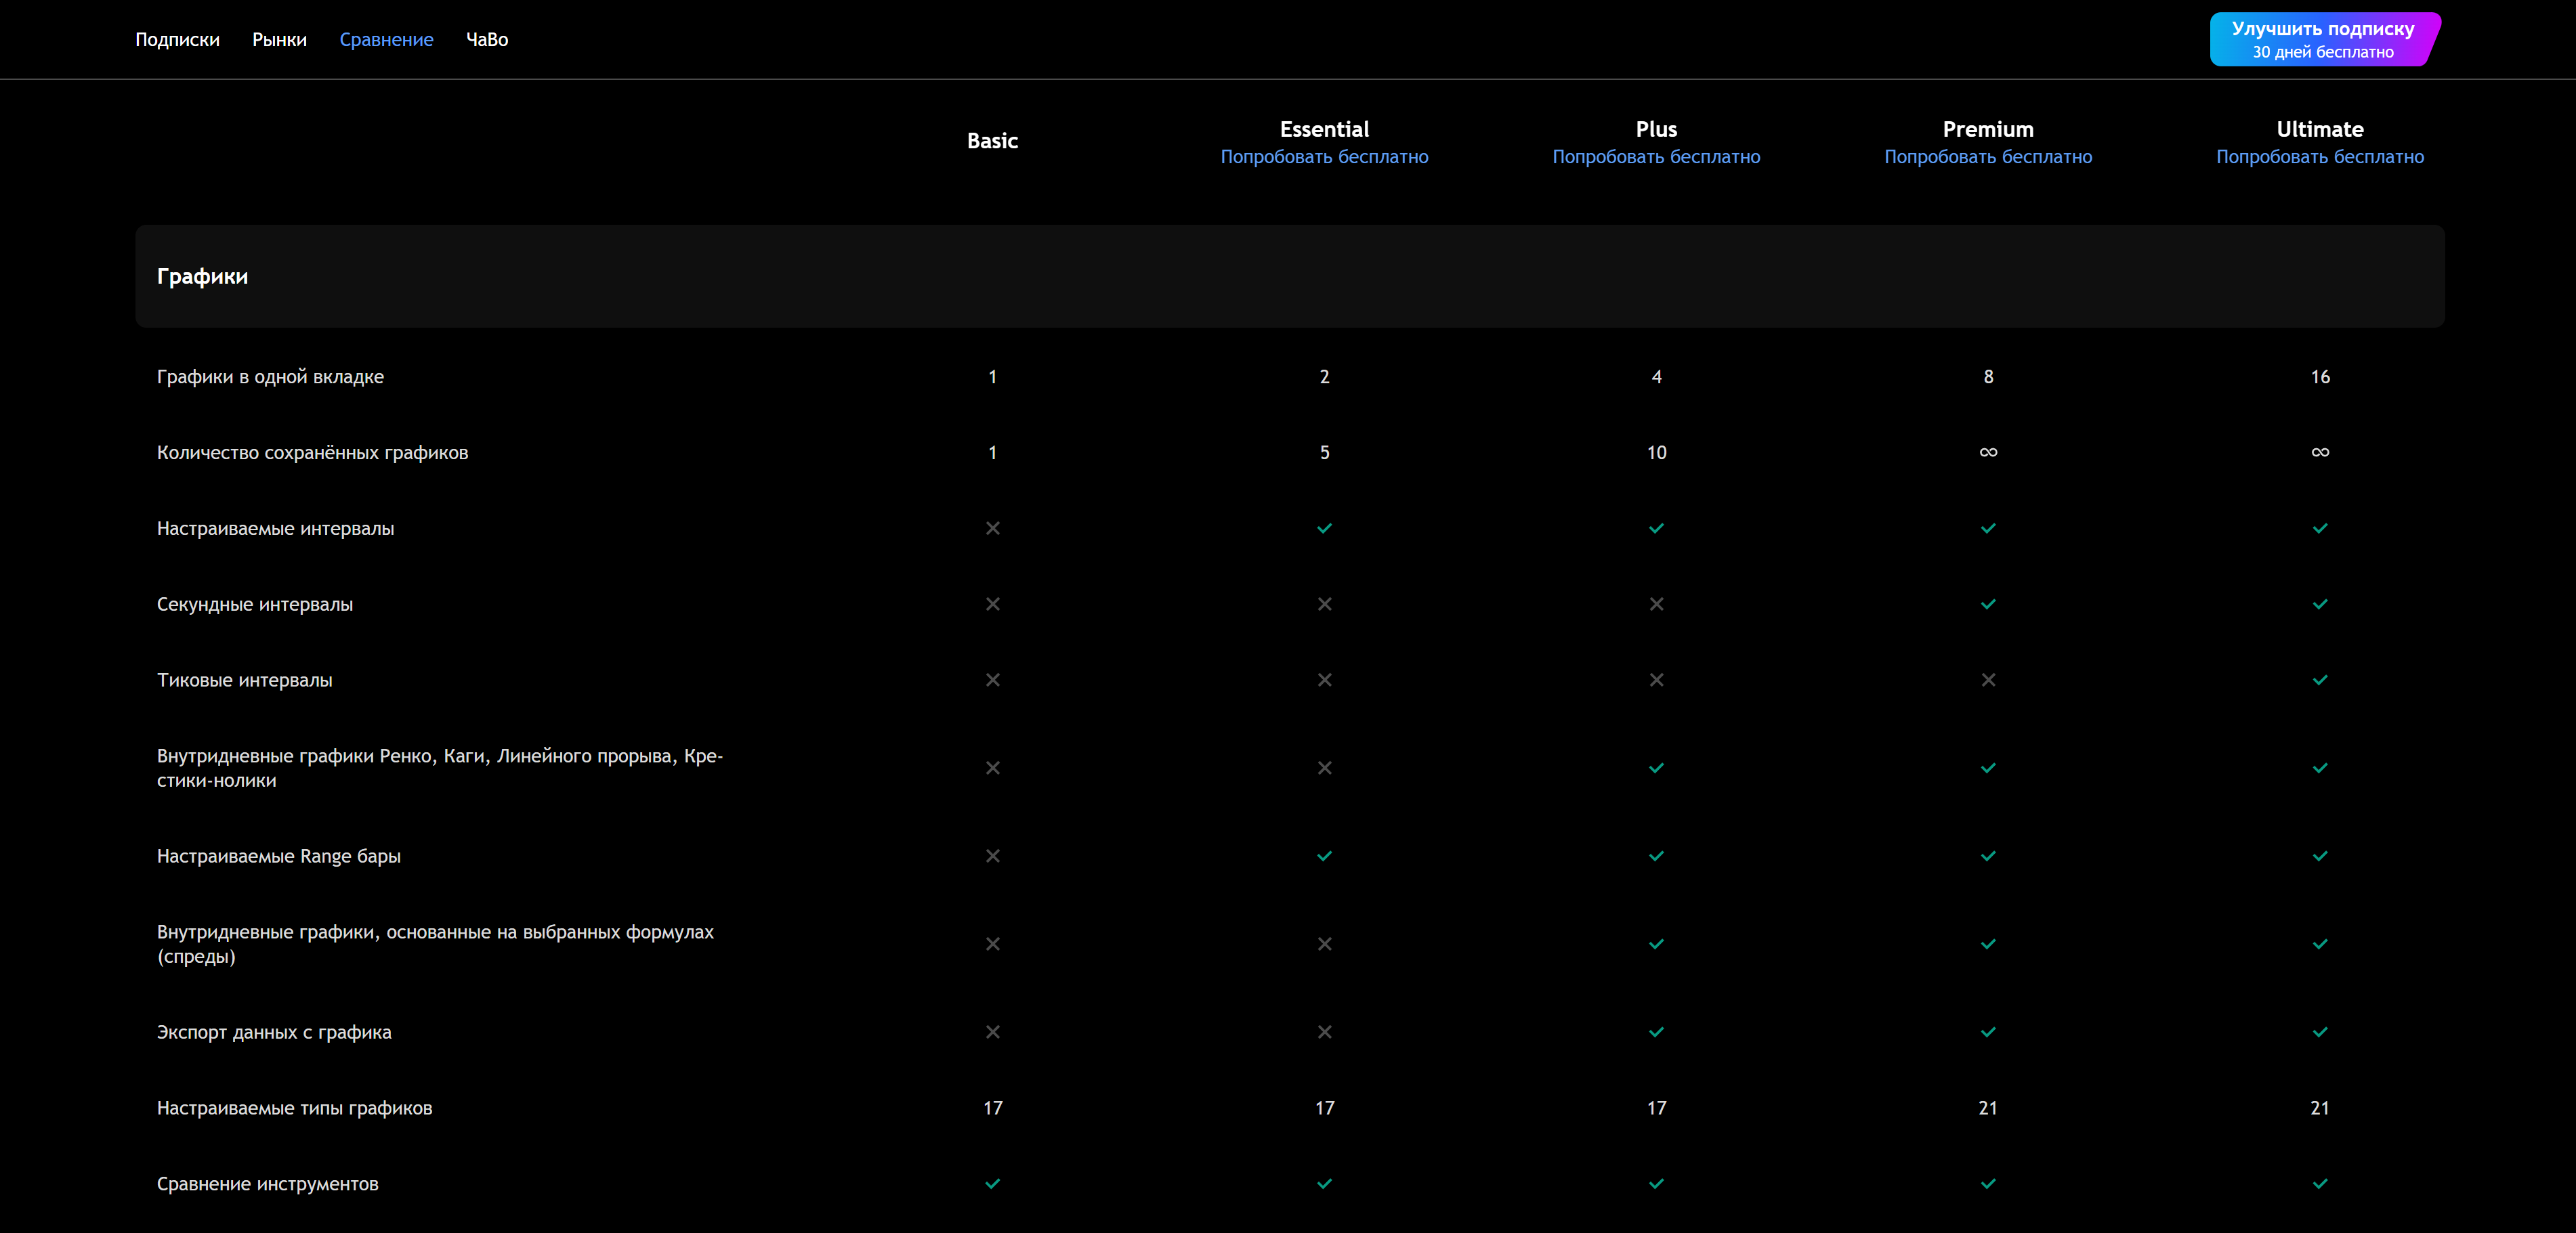Click cross icon for Basic Секундные интервалы
The height and width of the screenshot is (1233, 2576).
tap(992, 604)
